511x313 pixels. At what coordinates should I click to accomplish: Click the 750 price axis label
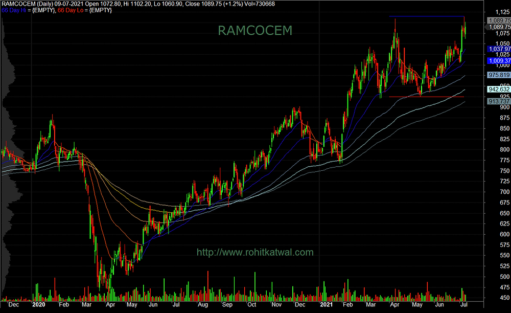coord(504,171)
